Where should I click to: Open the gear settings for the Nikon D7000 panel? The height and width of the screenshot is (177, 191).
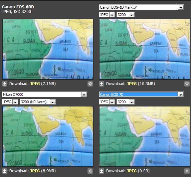pos(90,171)
